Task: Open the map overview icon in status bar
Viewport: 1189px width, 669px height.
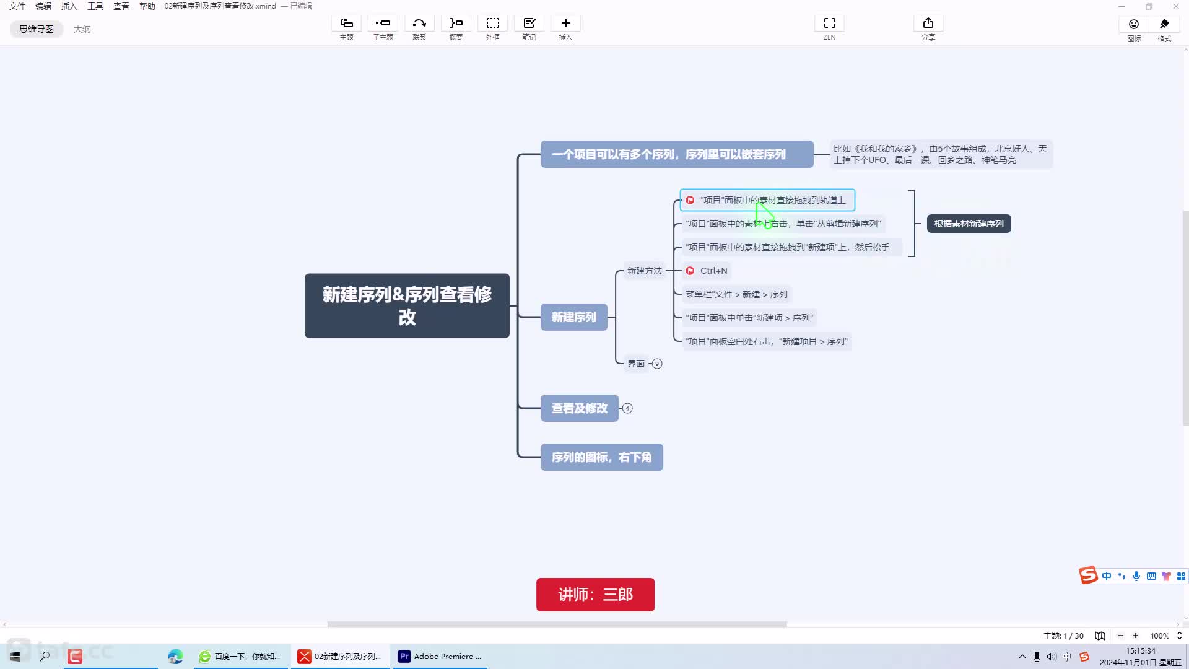Action: tap(1100, 636)
